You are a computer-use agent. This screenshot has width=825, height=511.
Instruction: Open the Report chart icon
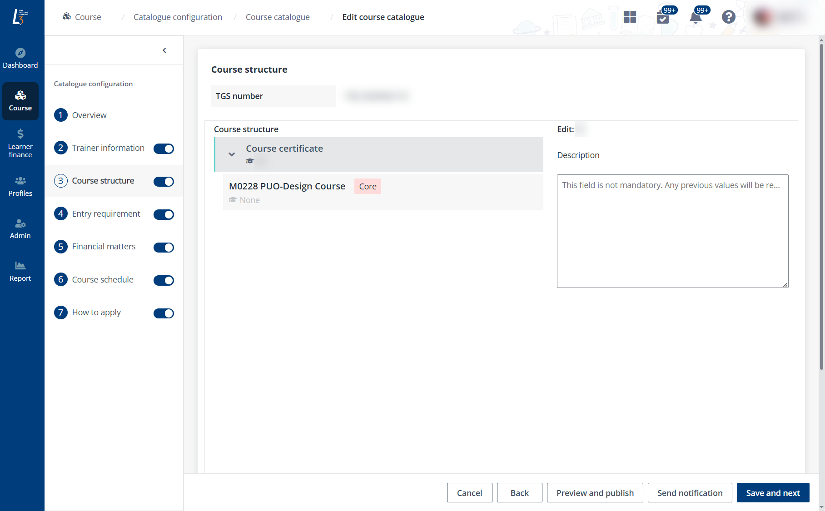[20, 266]
